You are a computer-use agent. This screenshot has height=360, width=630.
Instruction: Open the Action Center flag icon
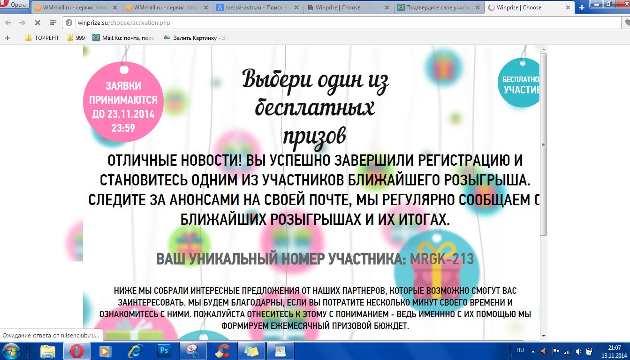(555, 351)
